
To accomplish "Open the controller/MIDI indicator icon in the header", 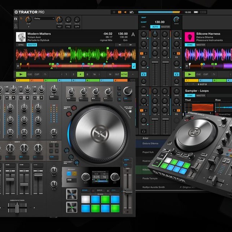I will (x=132, y=12).
